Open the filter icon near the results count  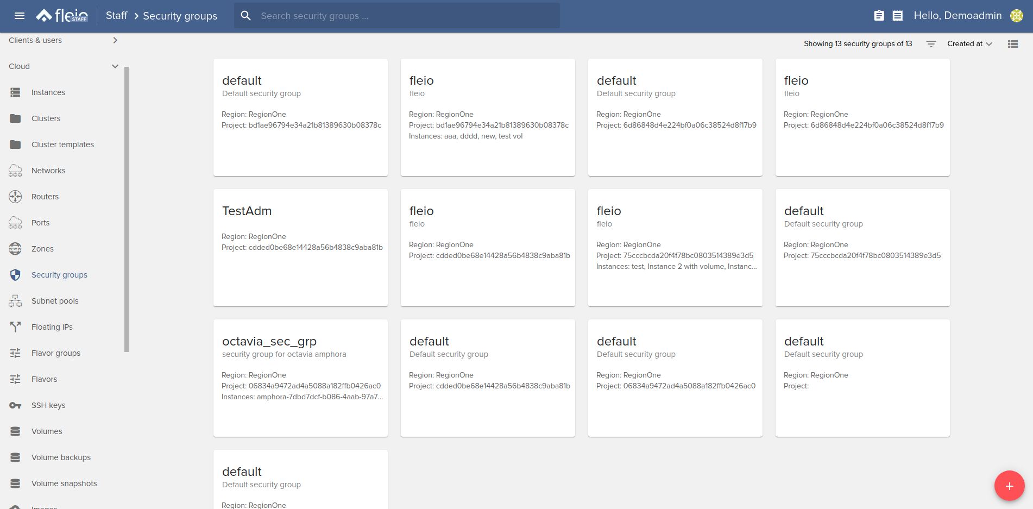coord(931,43)
